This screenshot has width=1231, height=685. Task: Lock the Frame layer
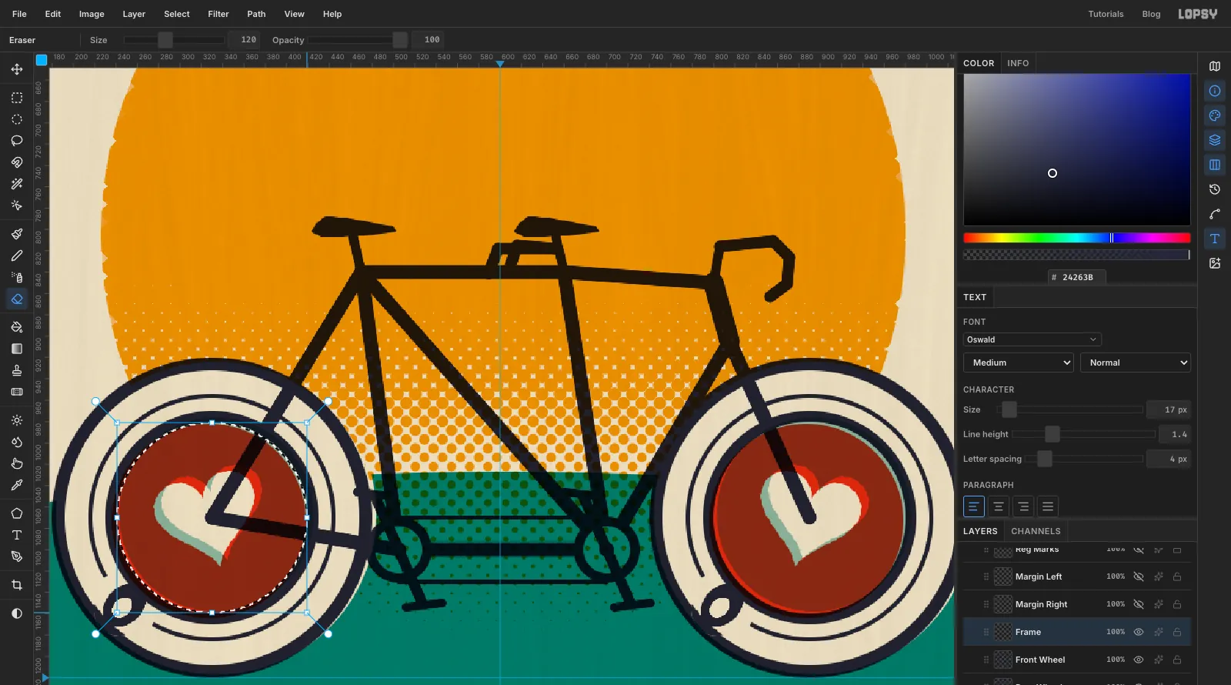(x=1177, y=632)
